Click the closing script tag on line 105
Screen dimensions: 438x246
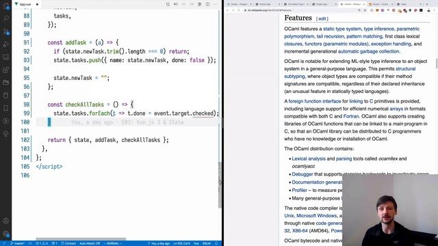49,167
